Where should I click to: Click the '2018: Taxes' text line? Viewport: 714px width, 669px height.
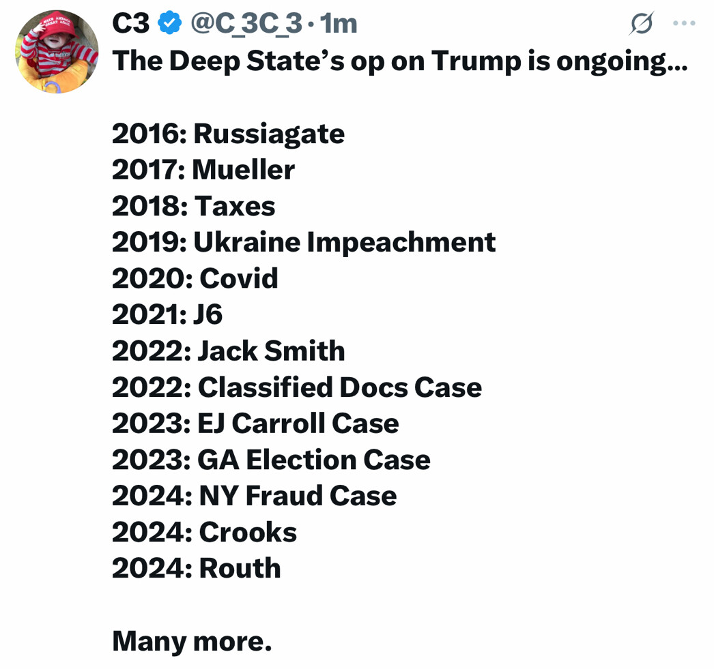click(193, 206)
